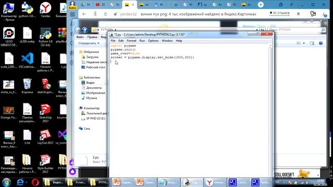Image resolution: width=333 pixels, height=187 pixels.
Task: Open Музыка library in Explorer sidebar
Action: 89,98
